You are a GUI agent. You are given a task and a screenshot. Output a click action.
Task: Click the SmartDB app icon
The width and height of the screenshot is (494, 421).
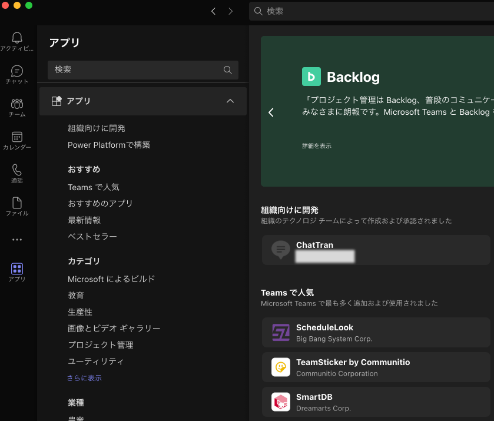point(281,402)
